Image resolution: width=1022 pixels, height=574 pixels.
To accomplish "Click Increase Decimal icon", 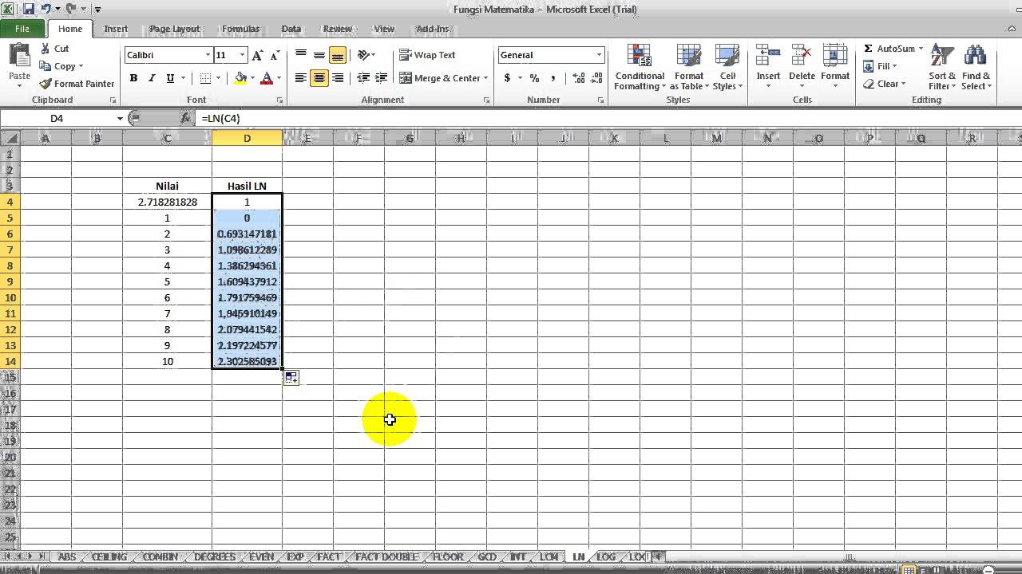I will [x=578, y=78].
